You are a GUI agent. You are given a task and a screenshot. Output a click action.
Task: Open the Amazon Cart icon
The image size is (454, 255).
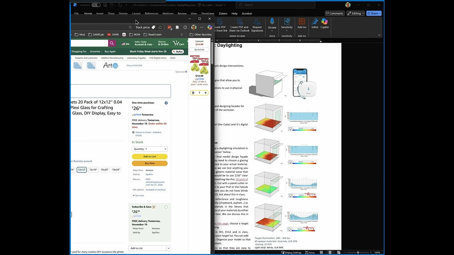[178, 43]
